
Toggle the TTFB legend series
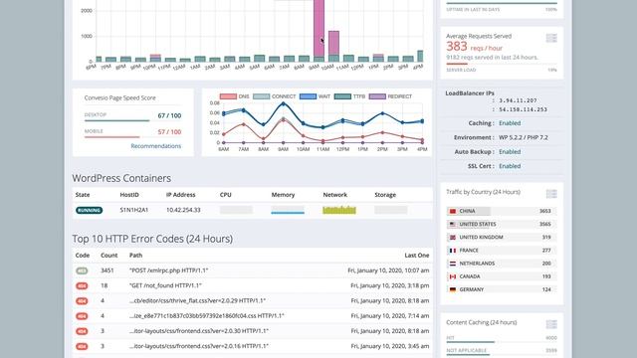349,96
